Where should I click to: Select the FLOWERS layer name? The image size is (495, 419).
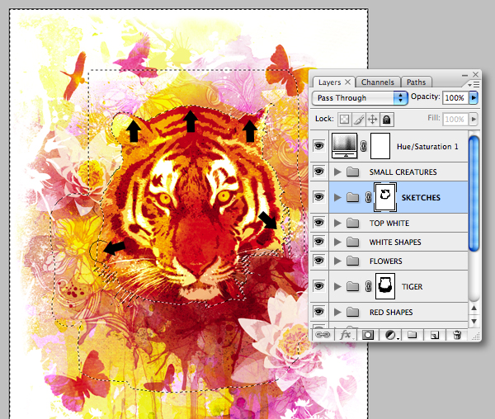coord(386,261)
